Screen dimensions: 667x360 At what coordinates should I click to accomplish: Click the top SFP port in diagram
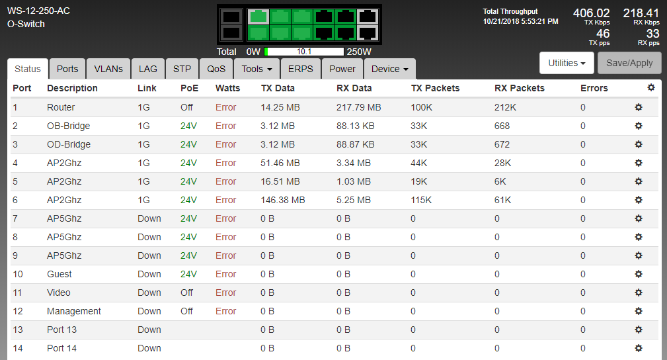click(231, 17)
